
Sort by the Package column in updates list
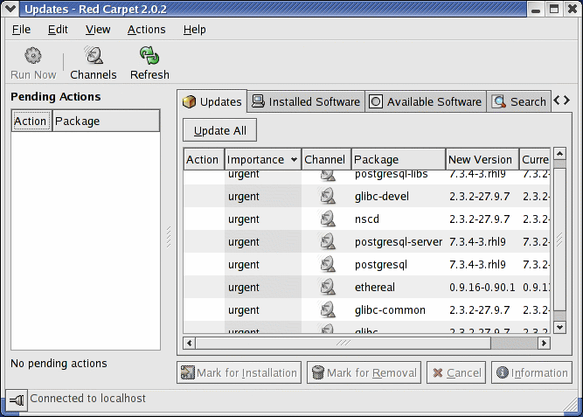click(399, 160)
